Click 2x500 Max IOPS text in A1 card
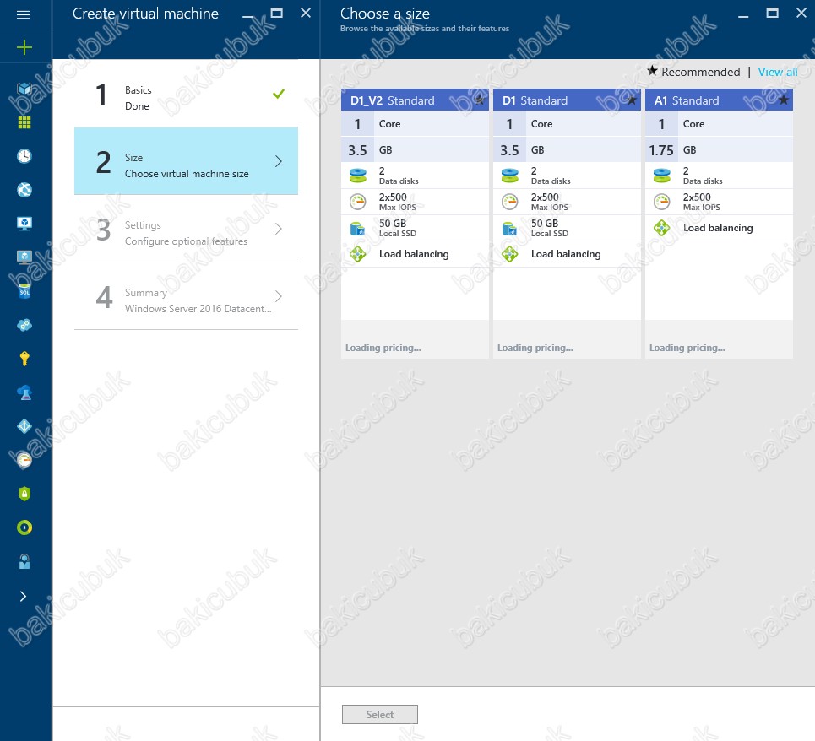The width and height of the screenshot is (815, 741). (x=701, y=202)
